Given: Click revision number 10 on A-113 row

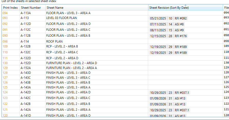Looking at the screenshot, I should coord(170,18).
